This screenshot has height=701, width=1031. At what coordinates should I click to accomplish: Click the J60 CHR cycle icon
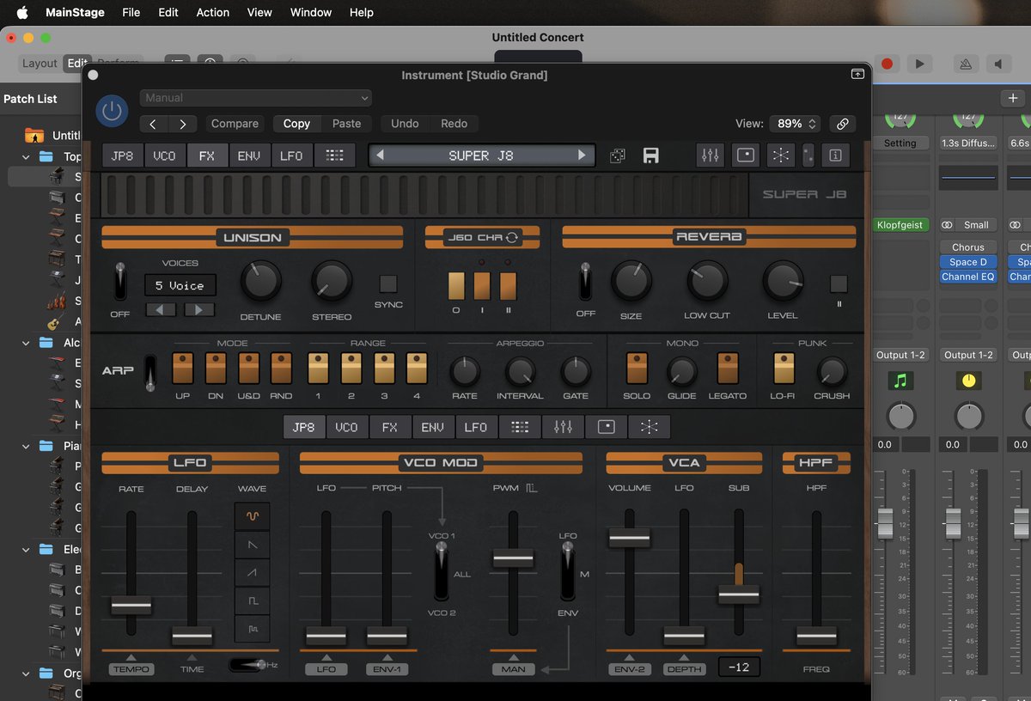(x=513, y=238)
